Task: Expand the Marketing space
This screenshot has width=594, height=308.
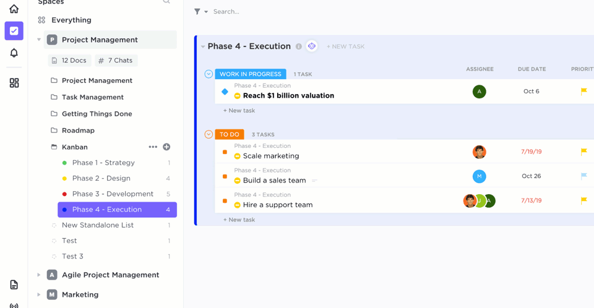Action: pyautogui.click(x=39, y=295)
